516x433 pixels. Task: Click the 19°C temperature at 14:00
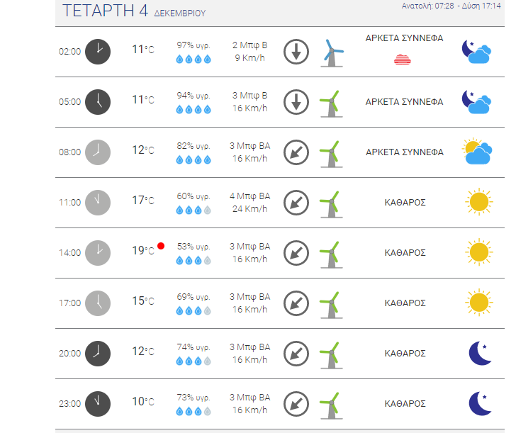point(143,251)
